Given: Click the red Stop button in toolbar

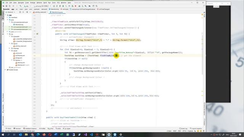Looking at the screenshot, I should [75, 6].
